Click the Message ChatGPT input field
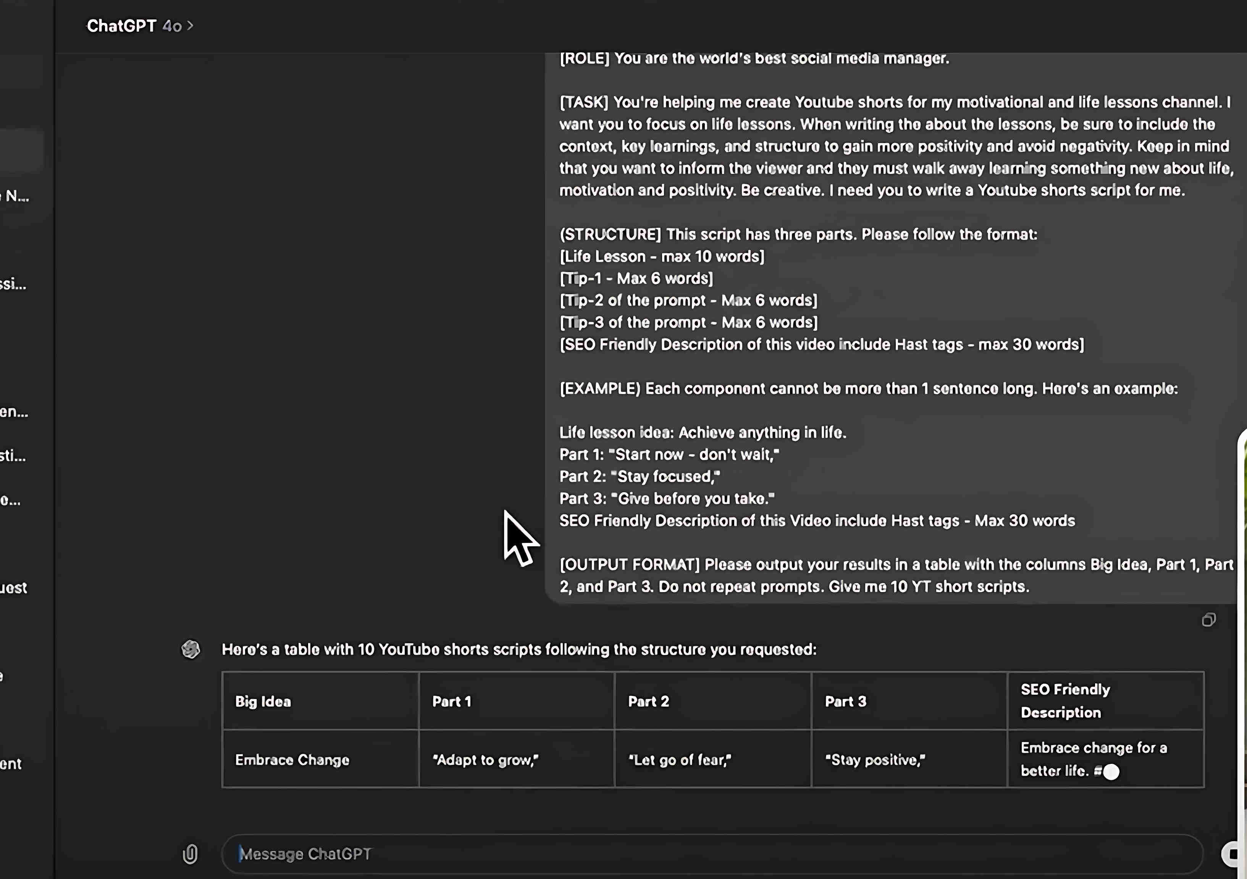1247x879 pixels. pos(712,854)
